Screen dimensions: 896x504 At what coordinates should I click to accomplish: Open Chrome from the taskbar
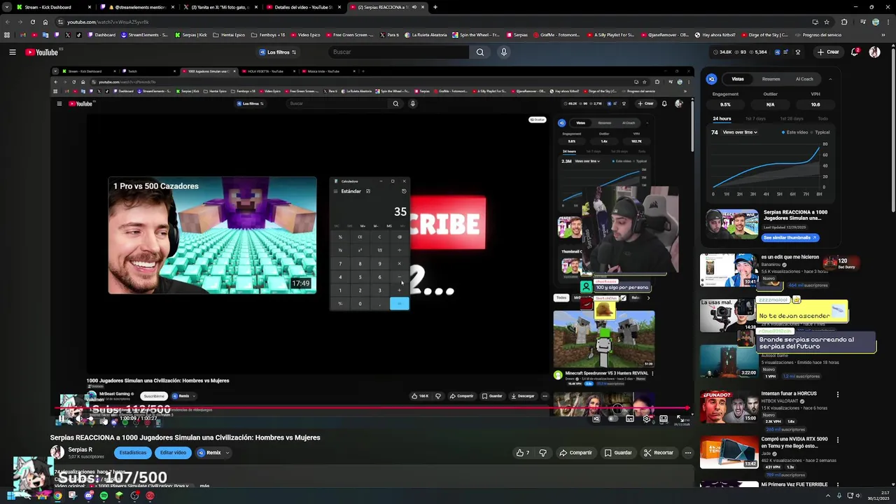coord(57,496)
